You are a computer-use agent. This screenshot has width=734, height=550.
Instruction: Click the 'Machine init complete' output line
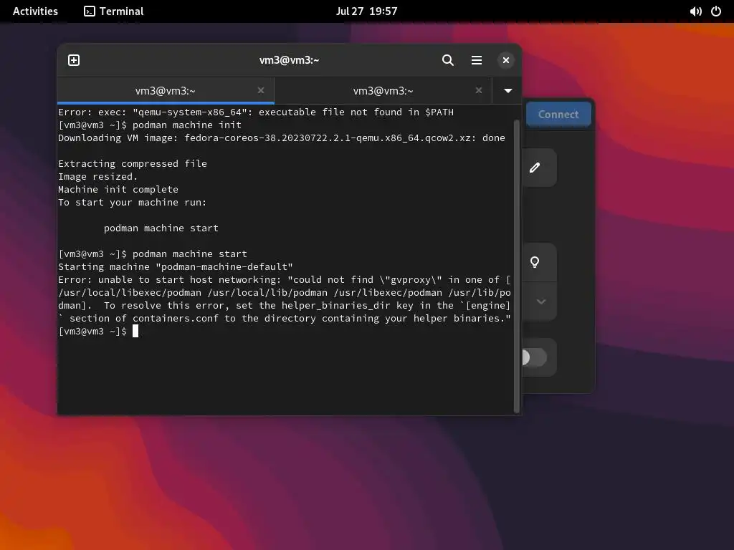tap(118, 189)
